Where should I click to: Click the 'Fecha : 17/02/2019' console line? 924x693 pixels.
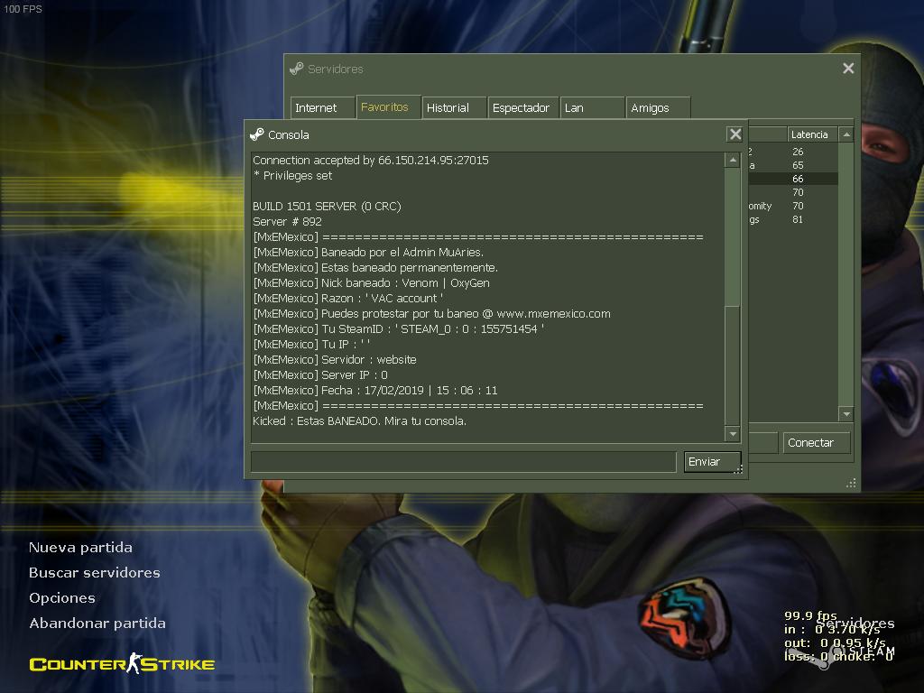coord(375,390)
